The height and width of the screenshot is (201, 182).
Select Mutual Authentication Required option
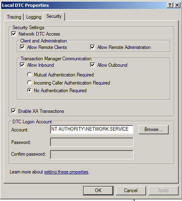tap(29, 74)
